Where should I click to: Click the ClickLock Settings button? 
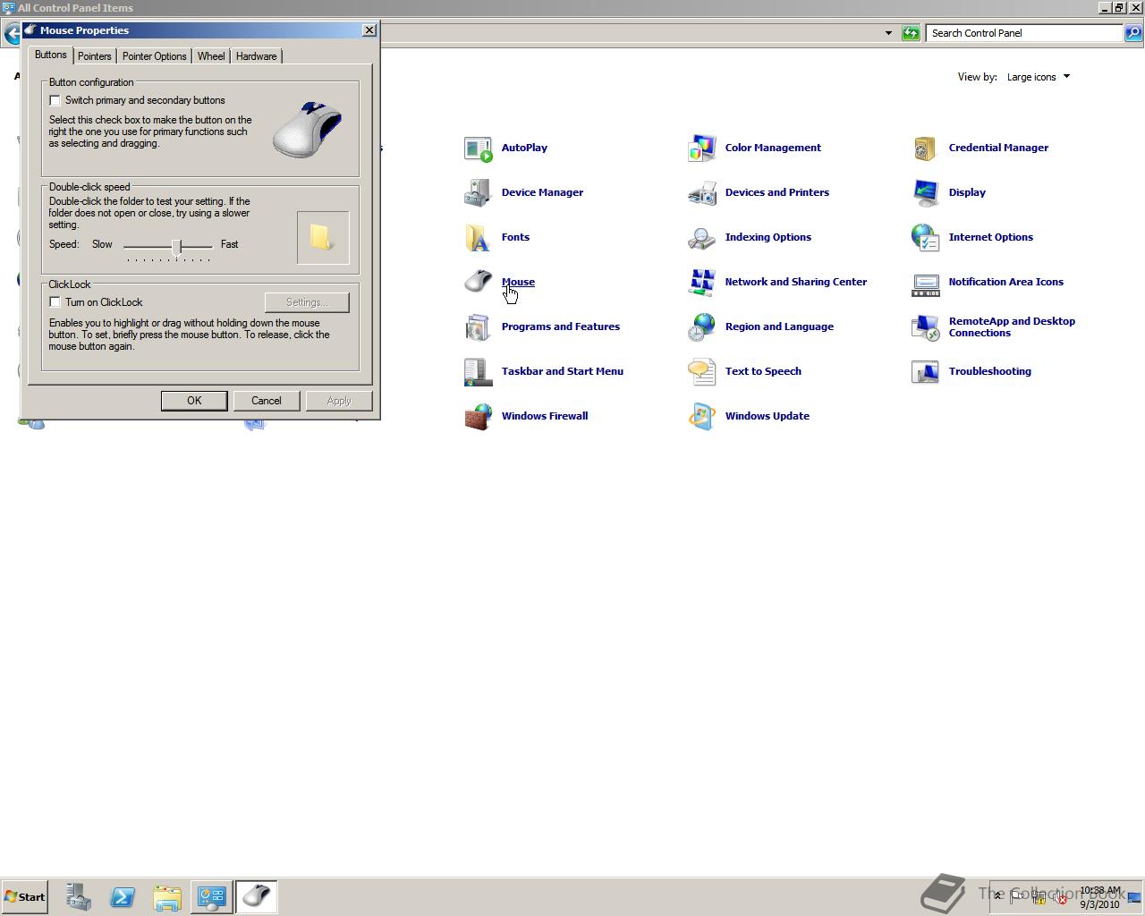click(x=307, y=303)
